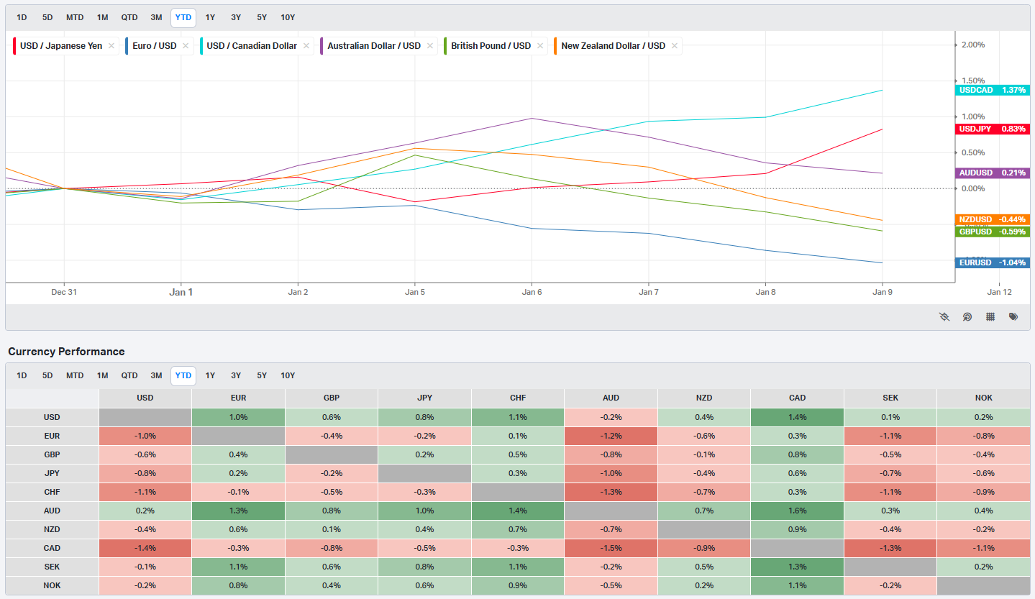Viewport: 1035px width, 599px height.
Task: Select 10Y in Currency Performance table
Action: tap(288, 375)
